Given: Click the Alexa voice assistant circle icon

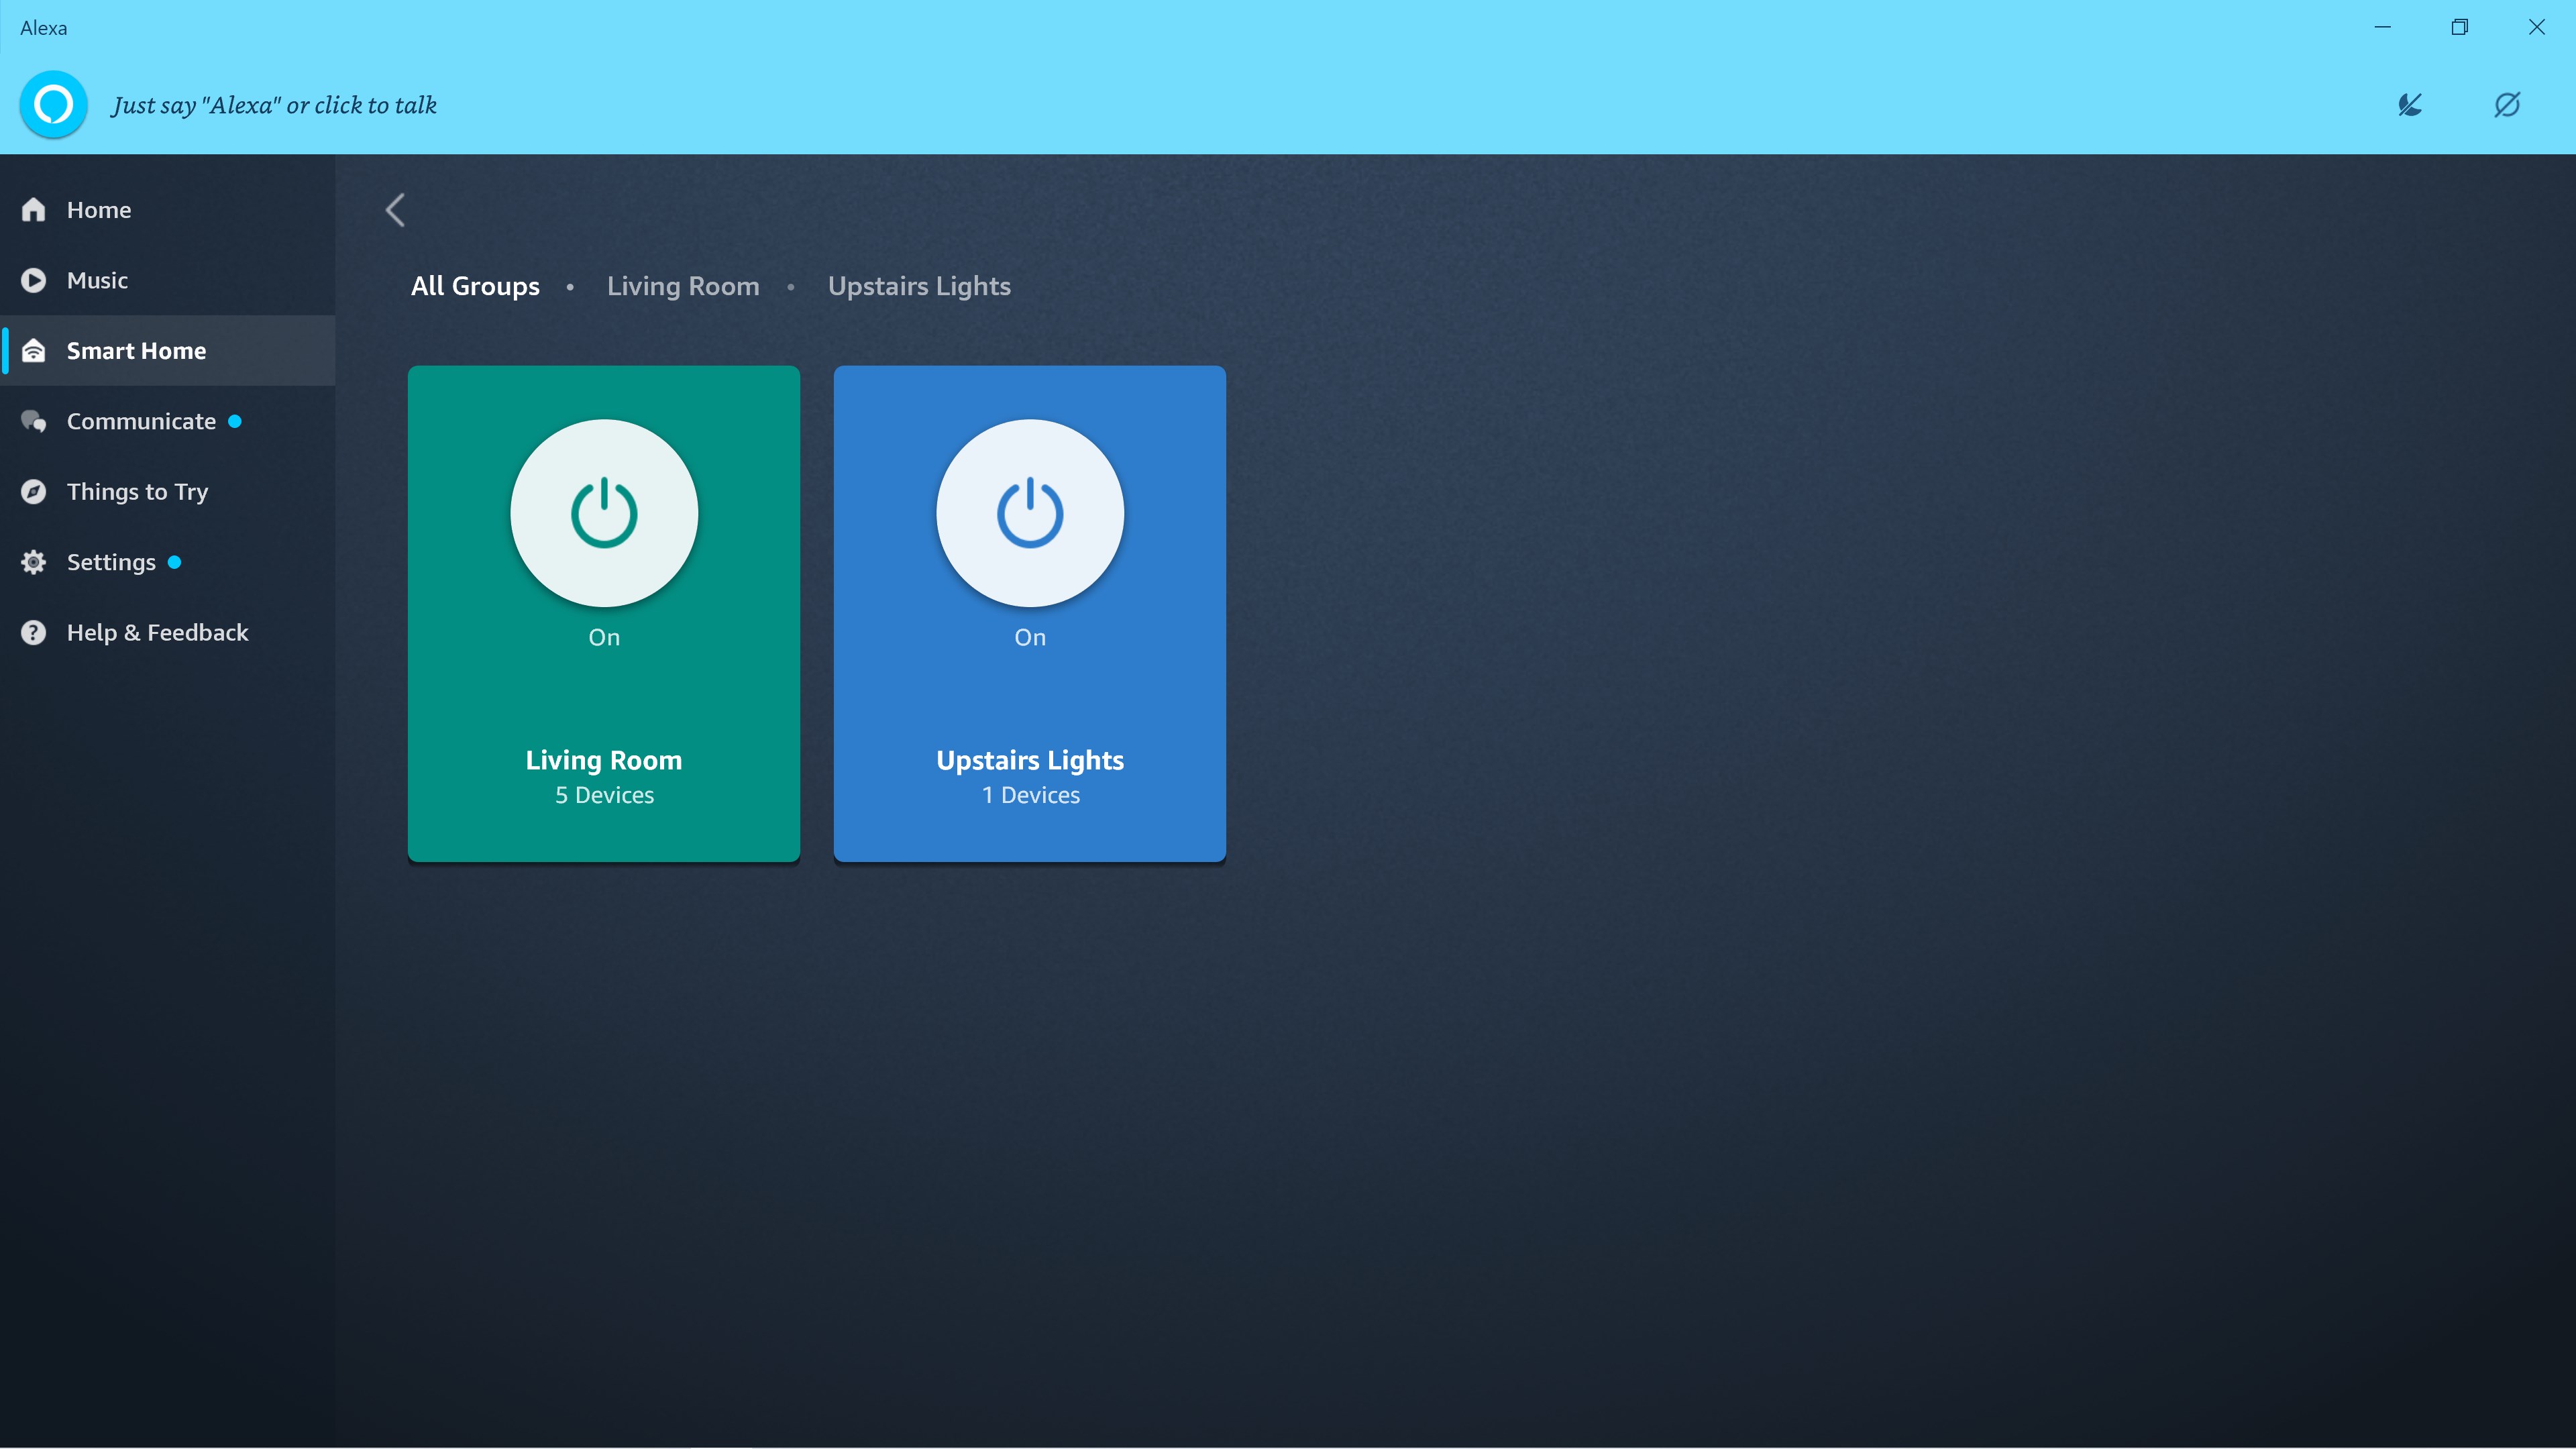Looking at the screenshot, I should 52,104.
